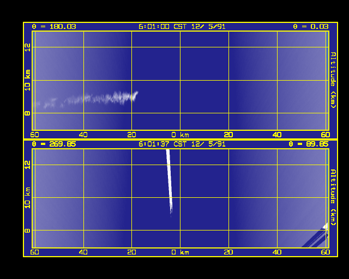Click the top panel 10 km altitude label
Image resolution: width=349 pixels, height=279 pixels.
click(x=27, y=80)
